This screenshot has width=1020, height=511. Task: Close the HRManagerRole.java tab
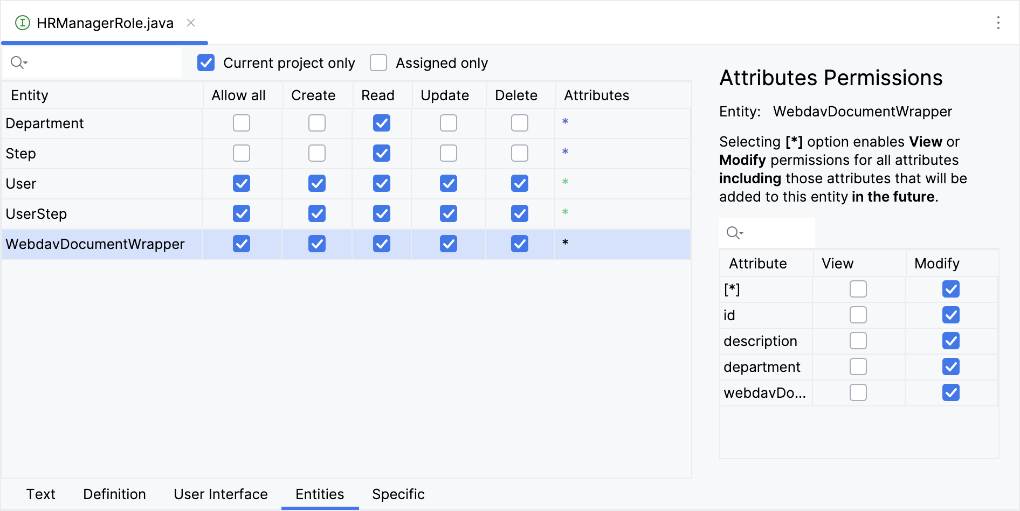point(191,23)
